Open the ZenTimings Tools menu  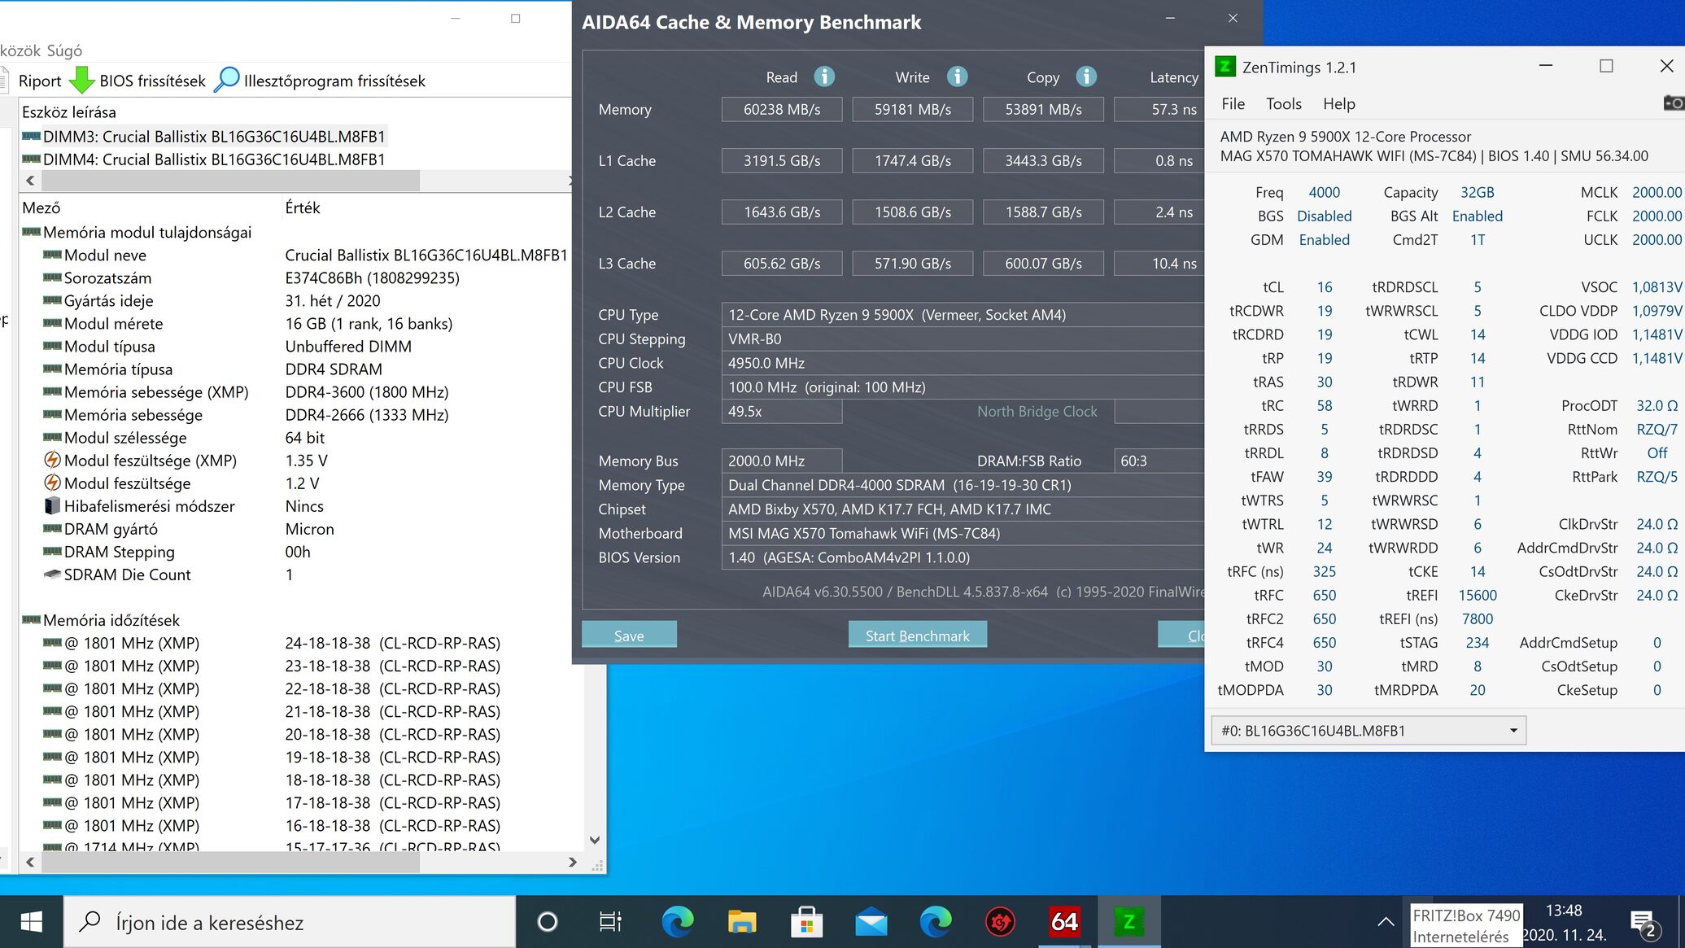tap(1283, 103)
